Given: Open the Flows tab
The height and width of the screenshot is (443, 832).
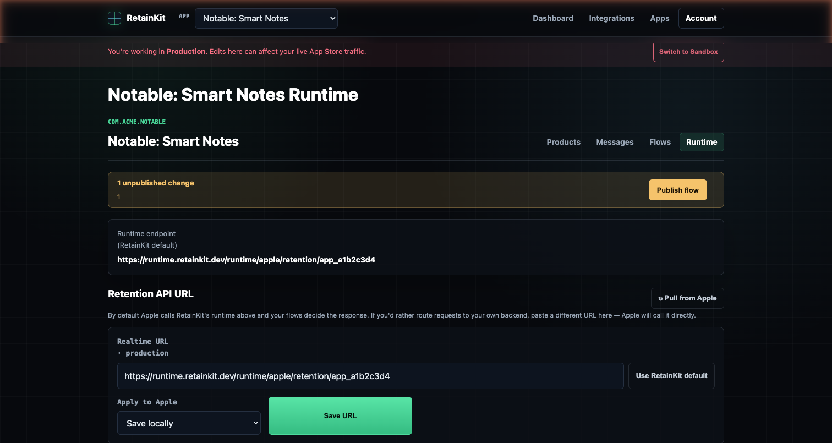Looking at the screenshot, I should pyautogui.click(x=660, y=142).
